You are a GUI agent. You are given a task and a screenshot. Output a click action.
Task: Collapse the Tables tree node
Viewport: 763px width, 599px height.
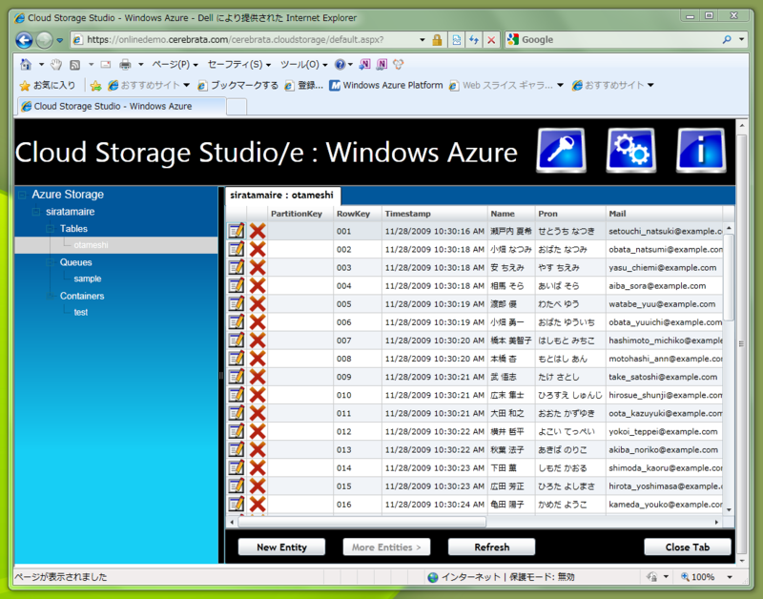click(x=51, y=229)
